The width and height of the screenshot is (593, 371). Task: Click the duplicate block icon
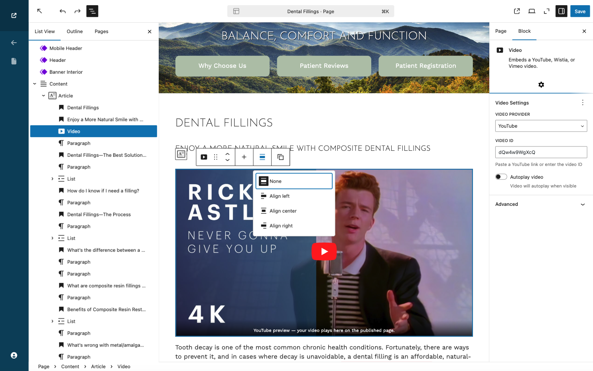coord(280,157)
